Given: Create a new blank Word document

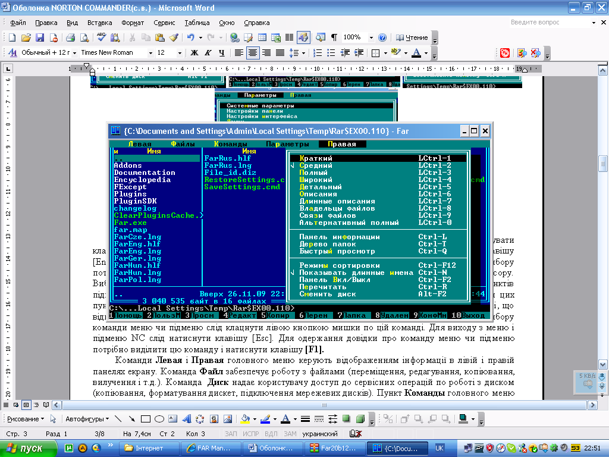Looking at the screenshot, I should pyautogui.click(x=12, y=37).
